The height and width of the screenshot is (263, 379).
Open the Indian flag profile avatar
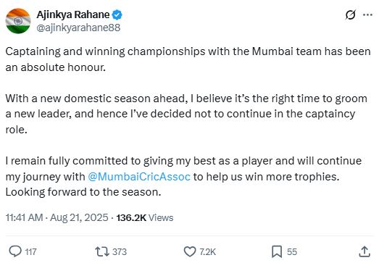click(x=18, y=21)
